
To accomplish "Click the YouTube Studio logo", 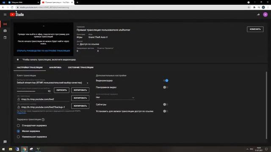I will [17, 15].
